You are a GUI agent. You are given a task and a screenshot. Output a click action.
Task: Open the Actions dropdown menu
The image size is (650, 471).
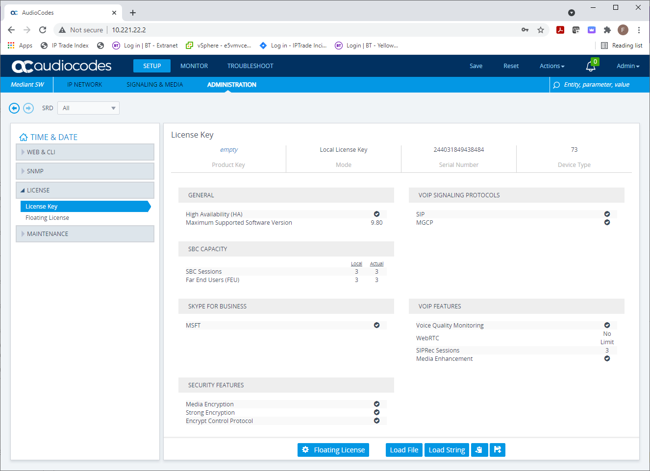pyautogui.click(x=552, y=66)
